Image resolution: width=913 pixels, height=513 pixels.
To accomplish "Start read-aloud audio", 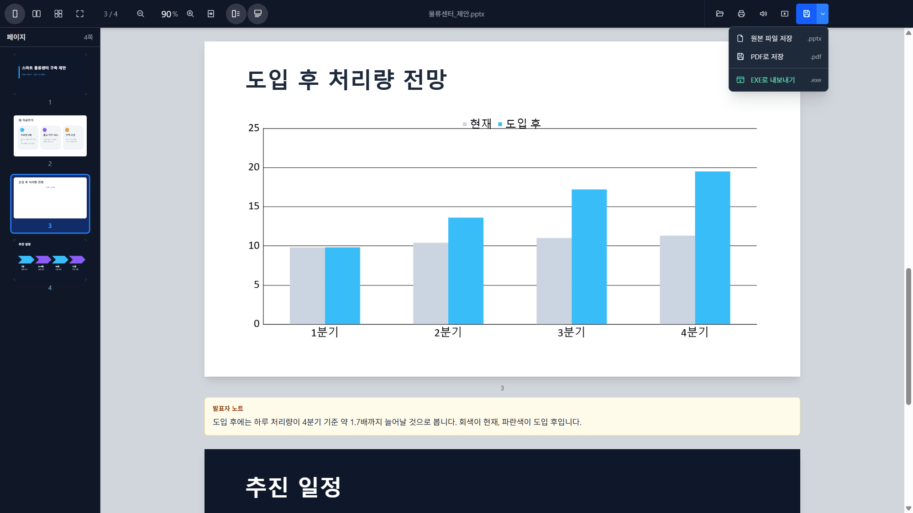I will point(763,14).
